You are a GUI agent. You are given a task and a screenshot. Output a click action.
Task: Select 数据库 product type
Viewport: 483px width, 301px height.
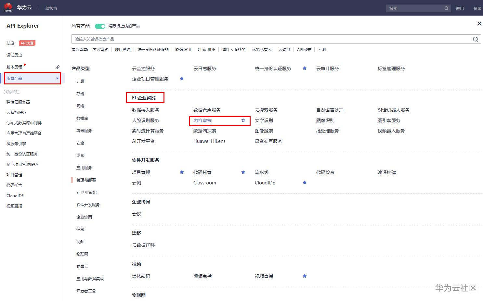(x=82, y=118)
